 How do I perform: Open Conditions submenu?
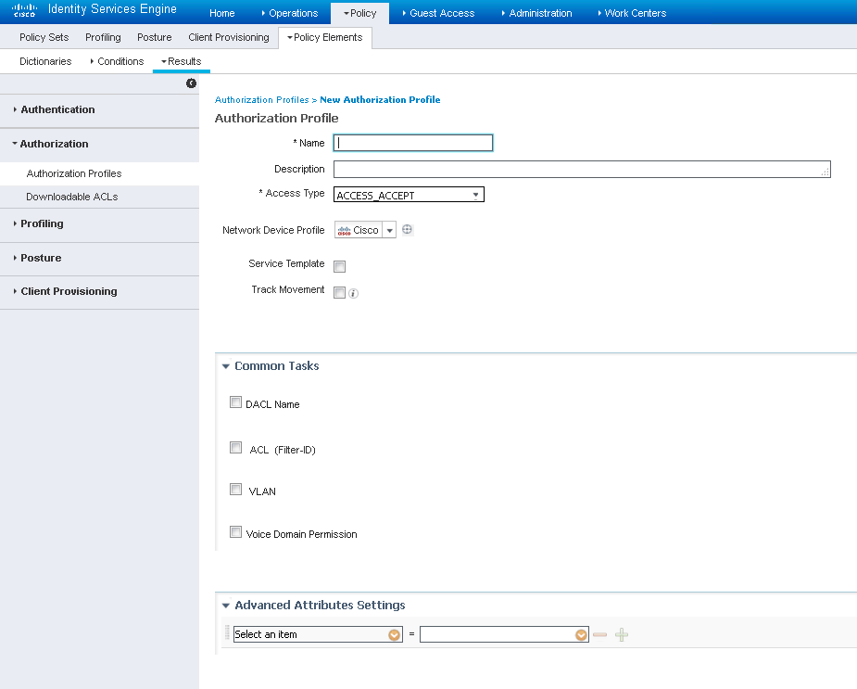(x=117, y=61)
